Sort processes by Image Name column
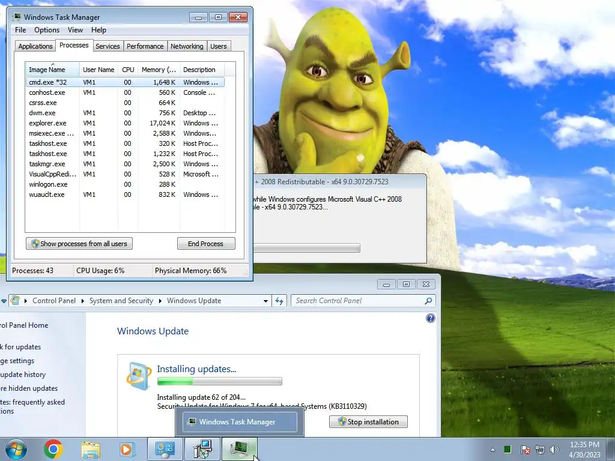 (52, 70)
